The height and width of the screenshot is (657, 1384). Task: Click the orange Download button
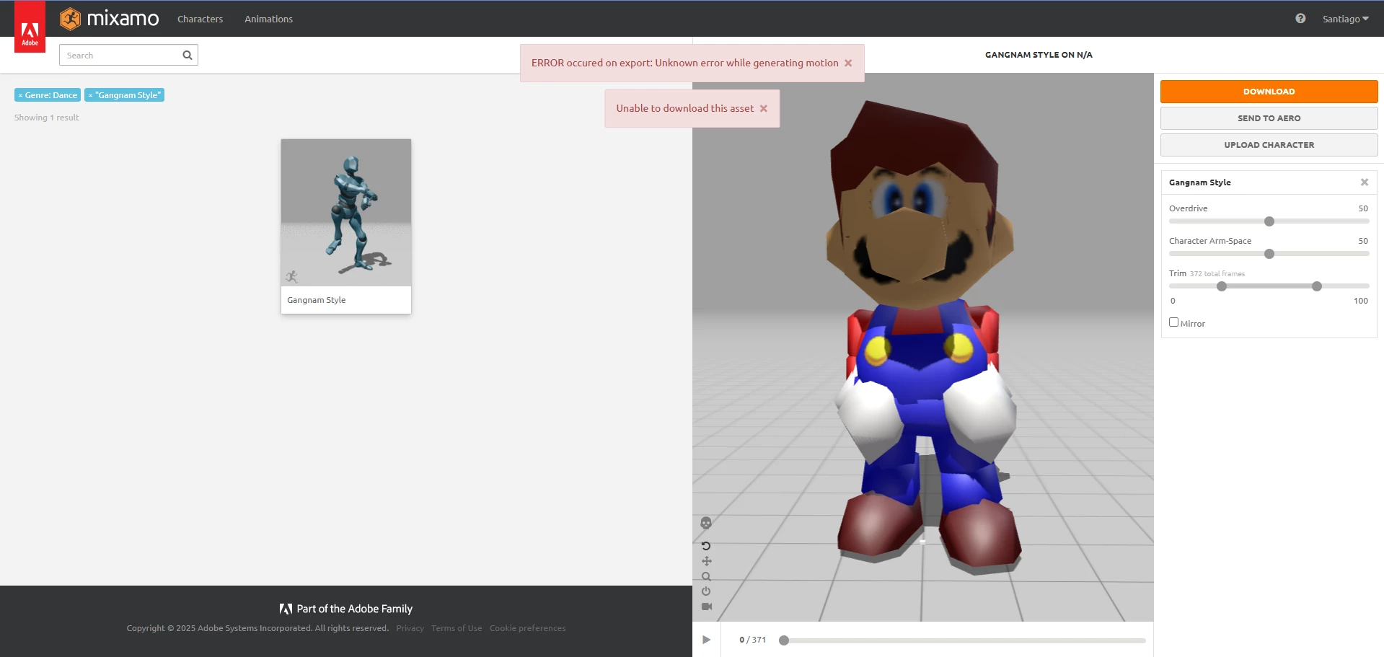[1269, 92]
